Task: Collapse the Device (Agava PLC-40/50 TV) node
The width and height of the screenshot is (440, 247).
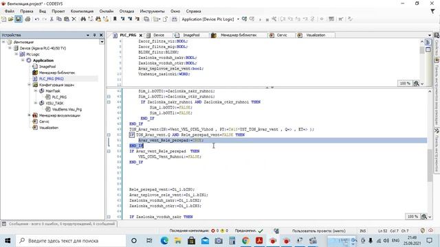Action: pos(10,48)
